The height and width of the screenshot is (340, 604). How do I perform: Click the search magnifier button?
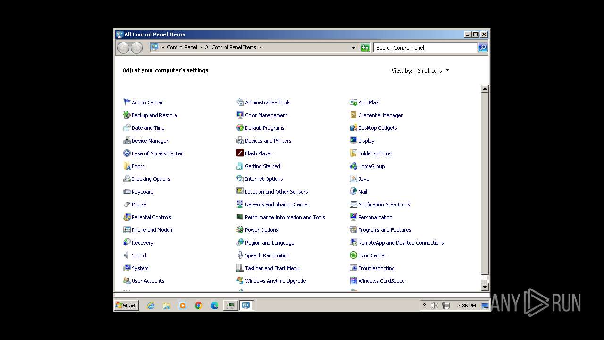[x=483, y=47]
